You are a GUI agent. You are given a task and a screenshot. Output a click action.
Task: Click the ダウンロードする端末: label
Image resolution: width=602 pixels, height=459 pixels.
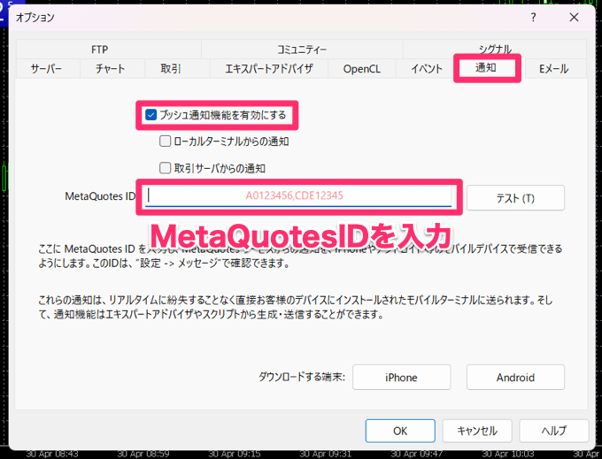301,377
